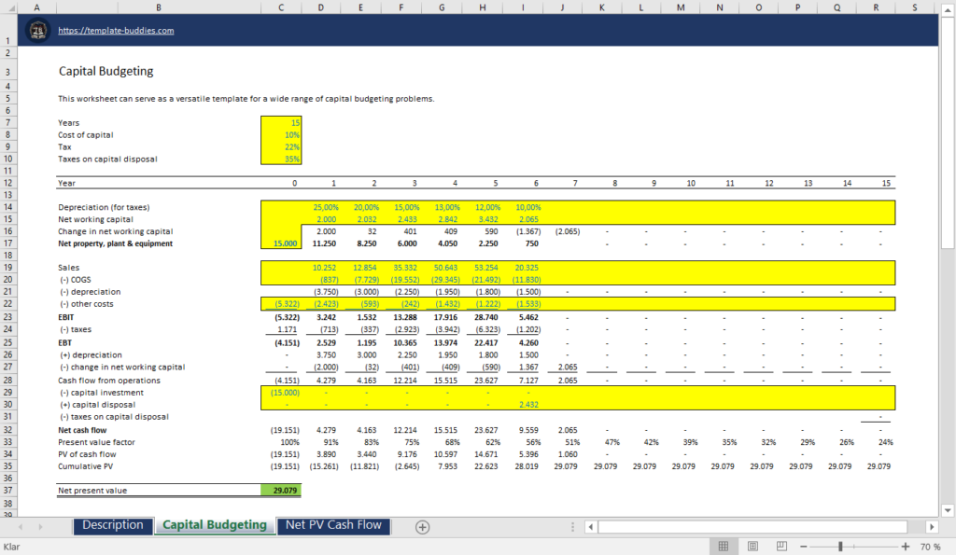
Task: Click the Zoom Out minus icon
Action: click(803, 546)
